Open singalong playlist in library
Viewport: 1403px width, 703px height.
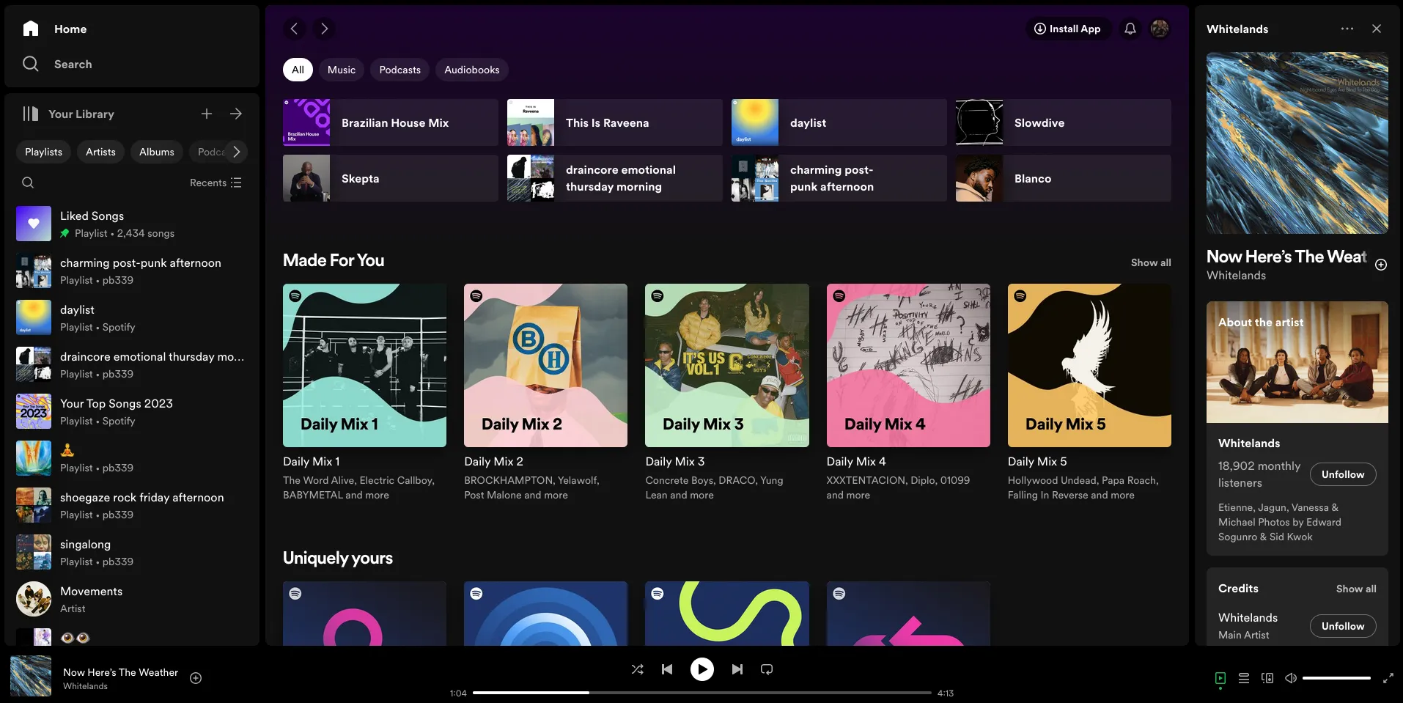(130, 552)
